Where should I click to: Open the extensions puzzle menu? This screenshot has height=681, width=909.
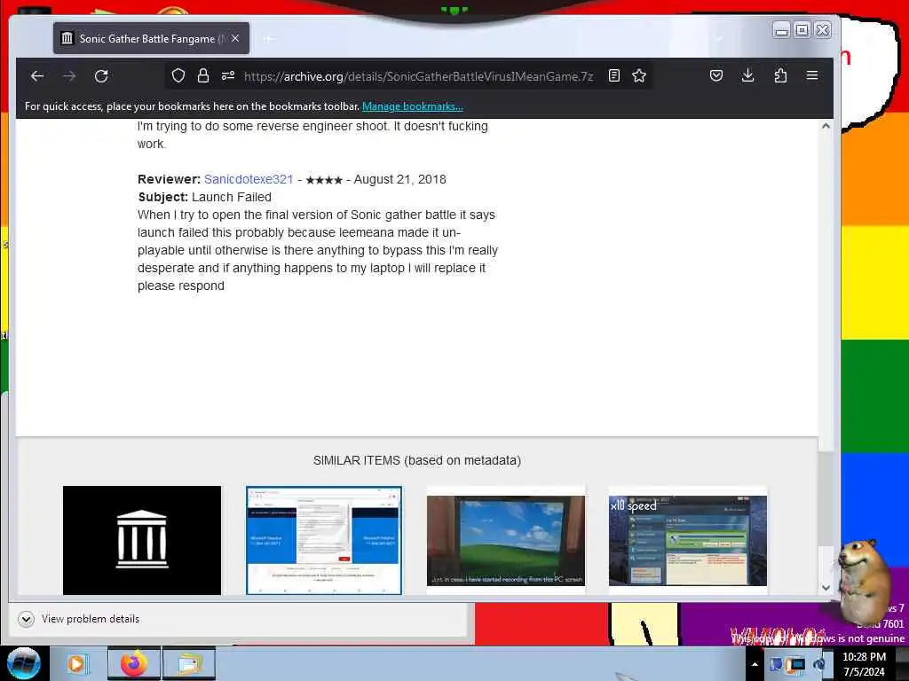(x=780, y=76)
